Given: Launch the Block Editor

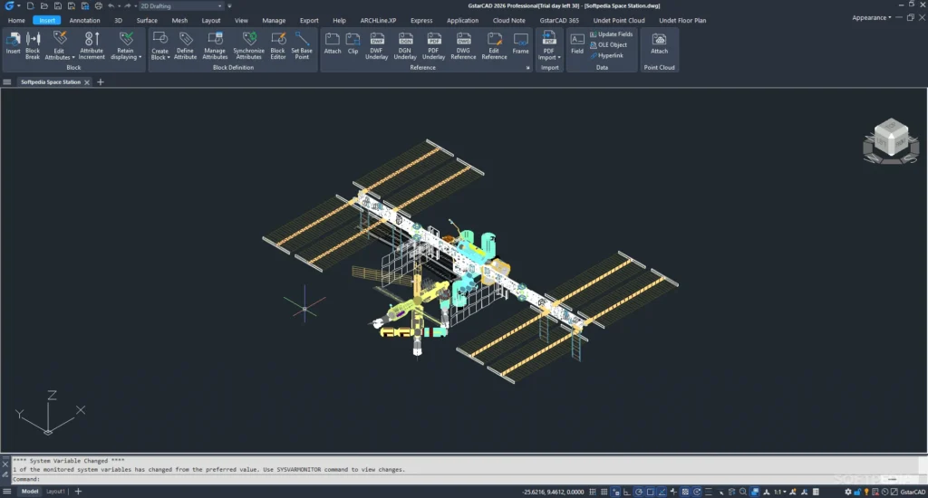Looking at the screenshot, I should pos(278,45).
